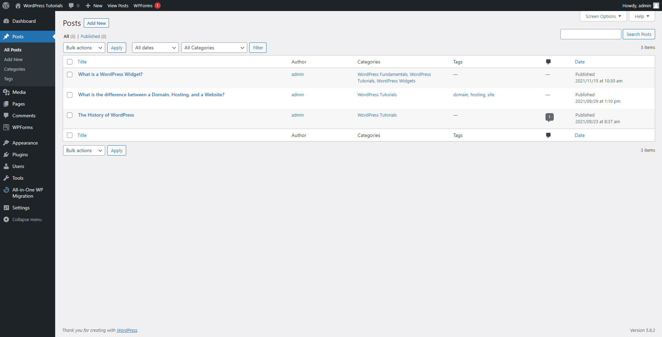662x337 pixels.
Task: Click the WPForms red notification badge
Action: 158,6
